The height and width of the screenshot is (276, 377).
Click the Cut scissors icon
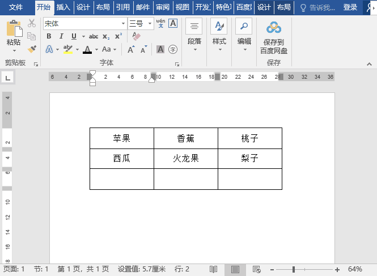click(32, 23)
